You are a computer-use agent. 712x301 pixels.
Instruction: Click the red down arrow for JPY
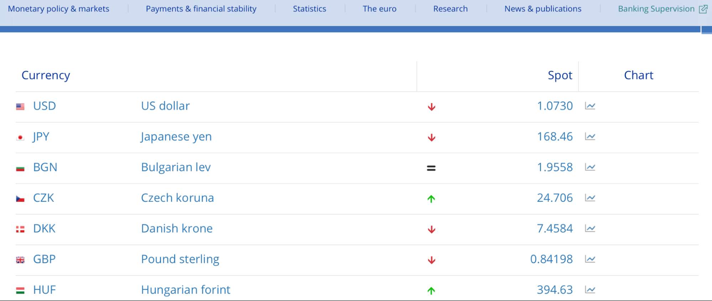[x=431, y=137]
